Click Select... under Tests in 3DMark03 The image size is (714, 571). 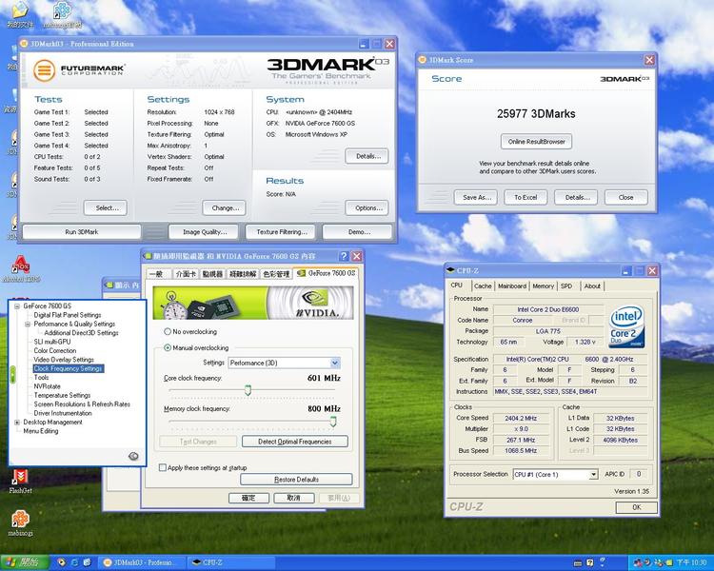pyautogui.click(x=106, y=207)
